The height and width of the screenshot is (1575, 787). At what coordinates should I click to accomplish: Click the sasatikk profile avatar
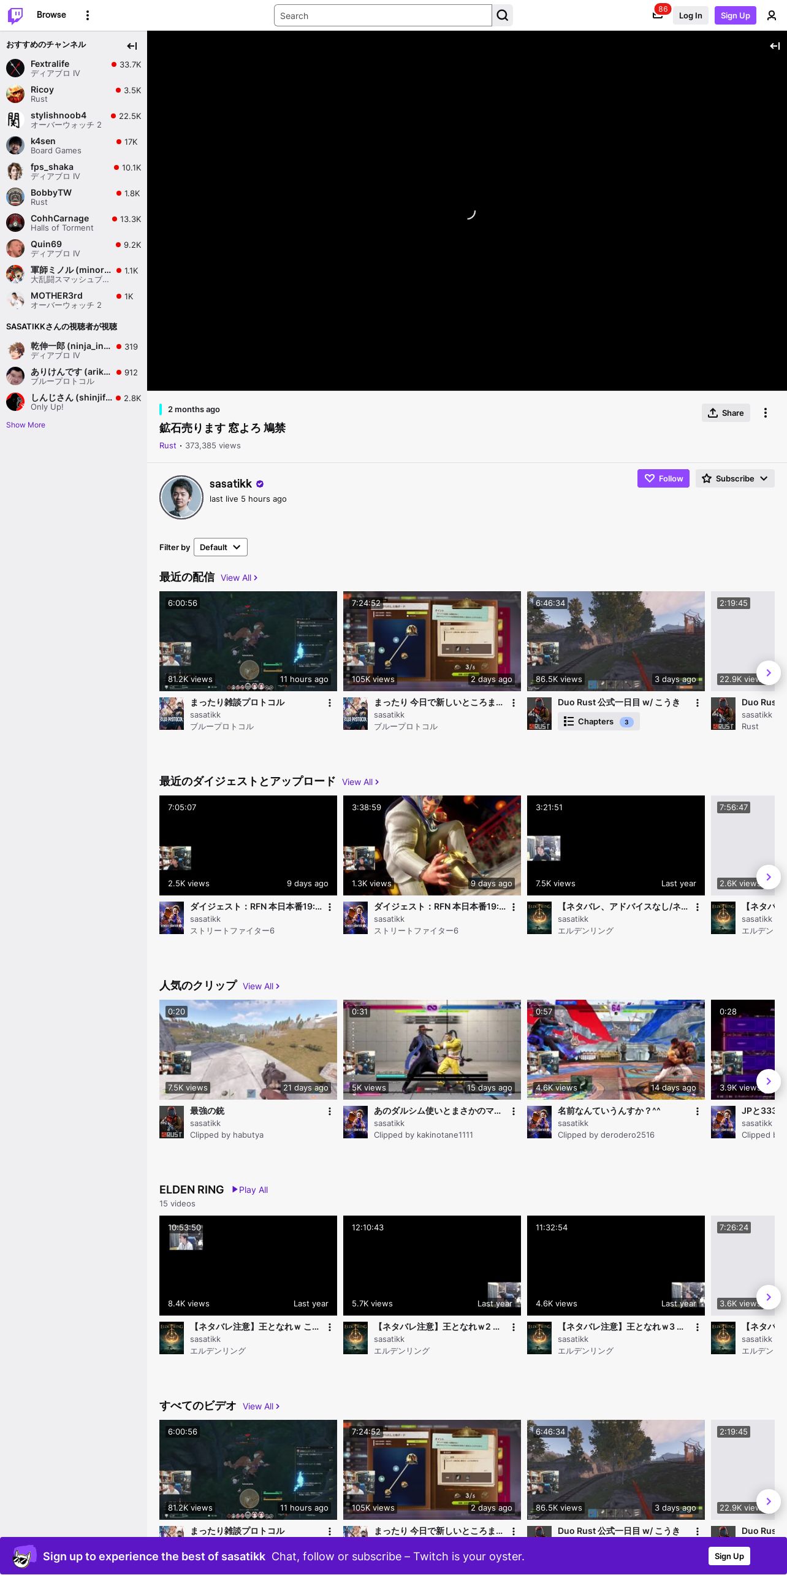click(x=181, y=497)
